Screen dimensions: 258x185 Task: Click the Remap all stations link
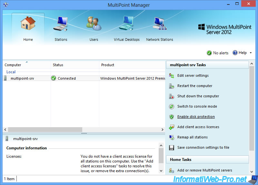pyautogui.click(x=192, y=137)
